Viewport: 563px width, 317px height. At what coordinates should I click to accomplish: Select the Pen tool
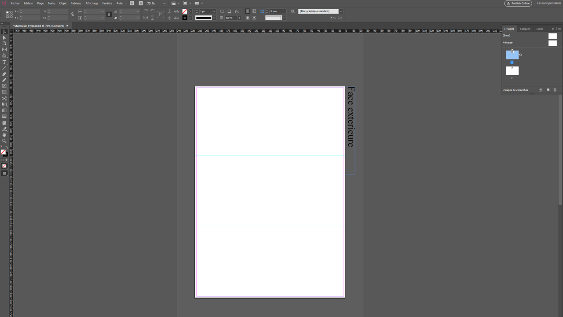(x=4, y=74)
